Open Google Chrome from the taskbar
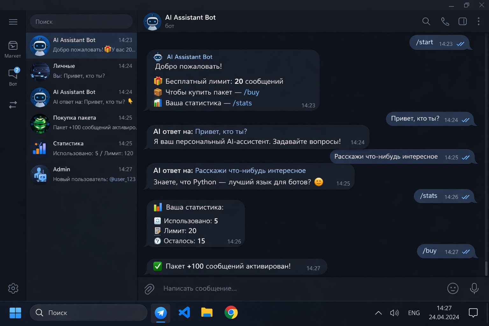Screen dimensions: 489x326 (231, 313)
